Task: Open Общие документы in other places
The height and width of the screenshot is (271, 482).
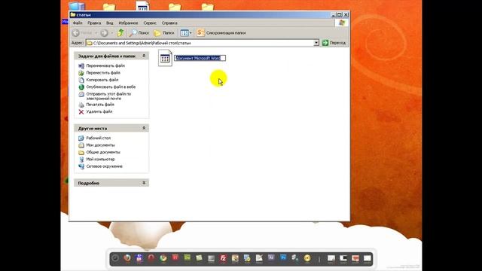Action: (103, 152)
